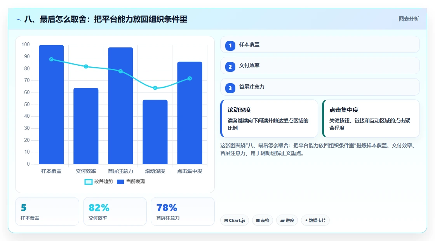Image resolution: width=435 pixels, height=241 pixels.
Task: Click the stat card showing 5 样本覆盖
Action: pyautogui.click(x=47, y=211)
